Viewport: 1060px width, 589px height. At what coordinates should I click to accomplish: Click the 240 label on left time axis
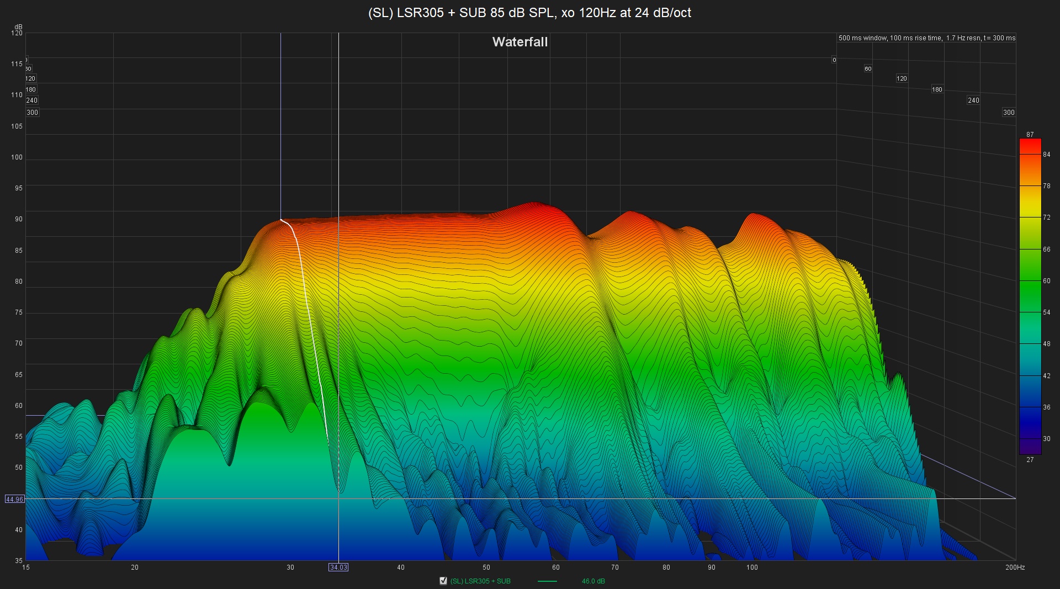click(x=32, y=100)
